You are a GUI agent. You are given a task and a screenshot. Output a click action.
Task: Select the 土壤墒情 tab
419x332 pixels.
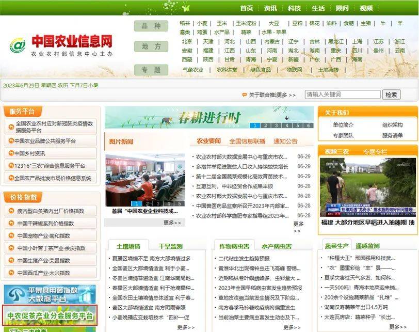[x=128, y=246]
